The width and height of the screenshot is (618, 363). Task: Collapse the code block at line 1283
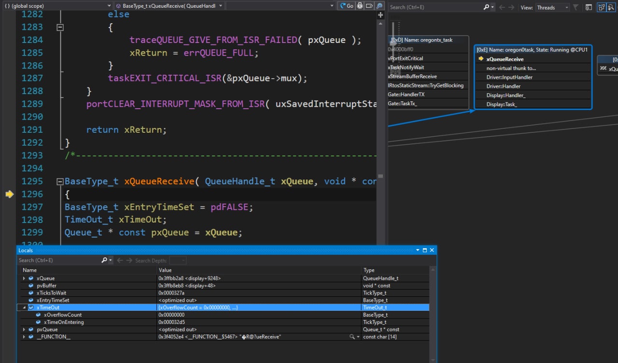pyautogui.click(x=60, y=28)
